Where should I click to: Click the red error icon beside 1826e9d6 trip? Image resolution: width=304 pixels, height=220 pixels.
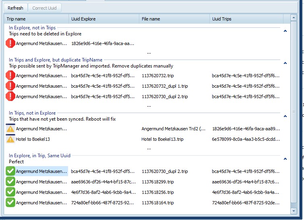coord(10,43)
